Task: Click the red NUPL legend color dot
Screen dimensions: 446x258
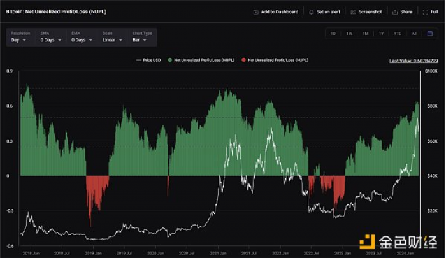Action: [x=243, y=60]
